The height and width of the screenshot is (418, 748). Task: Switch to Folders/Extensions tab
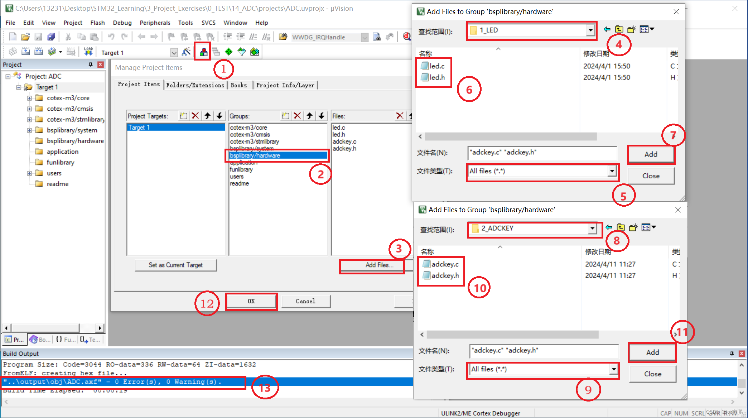[x=195, y=85]
